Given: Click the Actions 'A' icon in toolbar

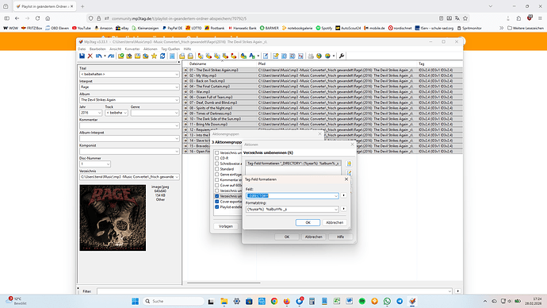Looking at the screenshot, I should coord(252,56).
